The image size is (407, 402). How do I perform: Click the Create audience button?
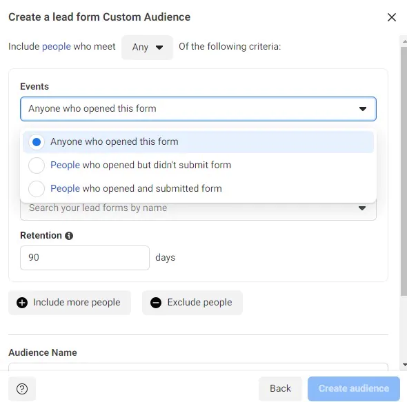coord(353,389)
